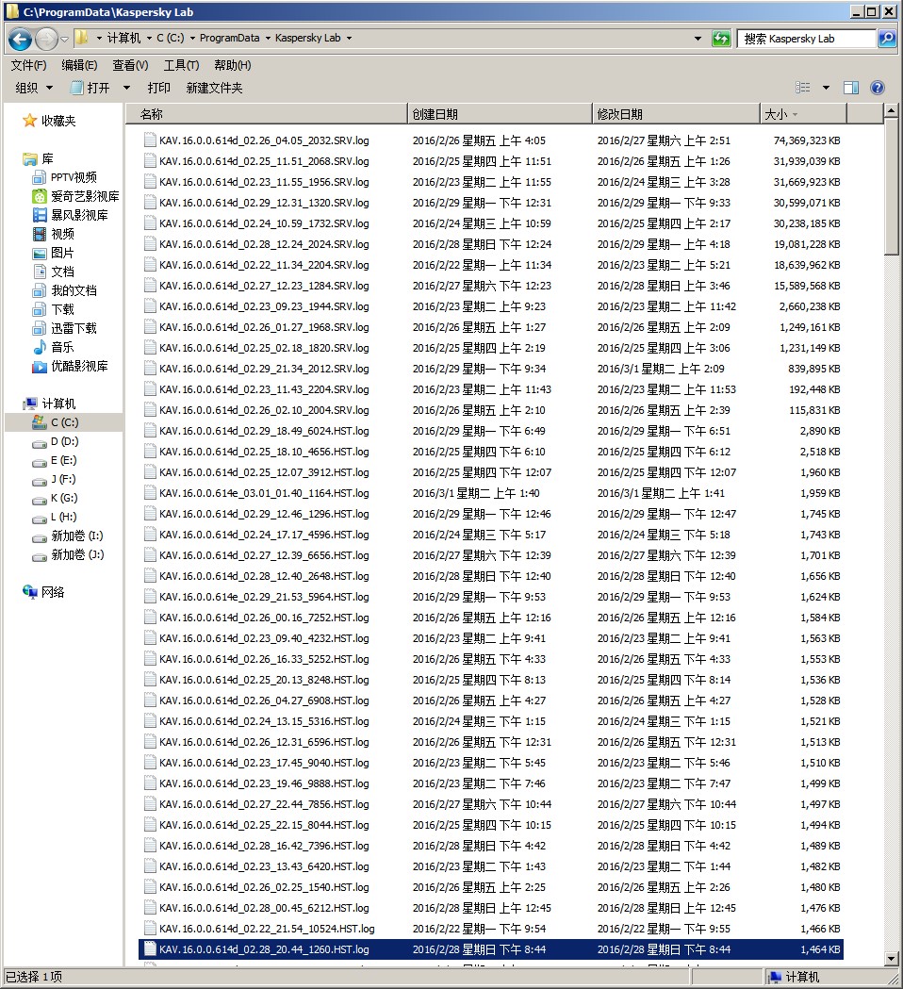
Task: Select file KAV.16.0.0.614d_02.25_11.51_2068.SRV.log
Action: coord(264,161)
